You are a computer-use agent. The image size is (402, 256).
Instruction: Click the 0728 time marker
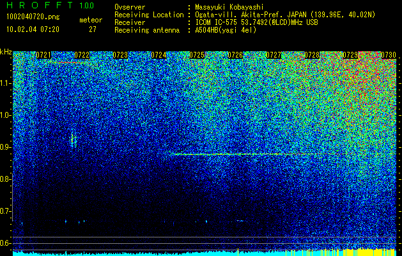point(312,55)
